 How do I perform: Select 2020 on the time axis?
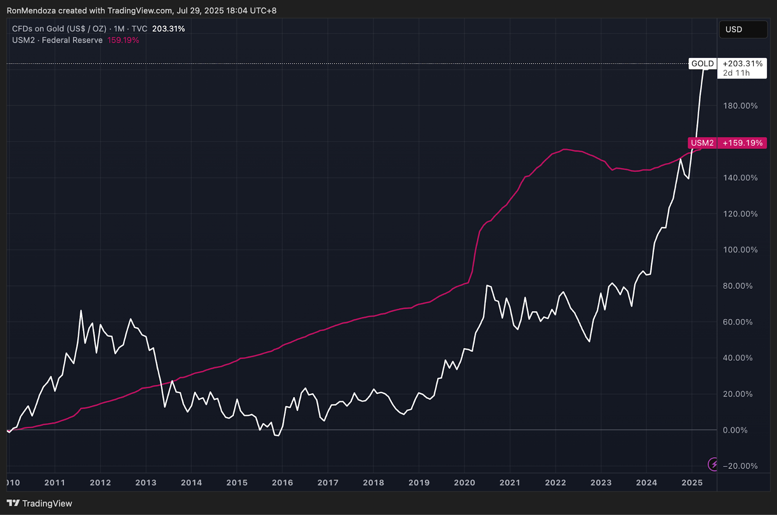(464, 482)
